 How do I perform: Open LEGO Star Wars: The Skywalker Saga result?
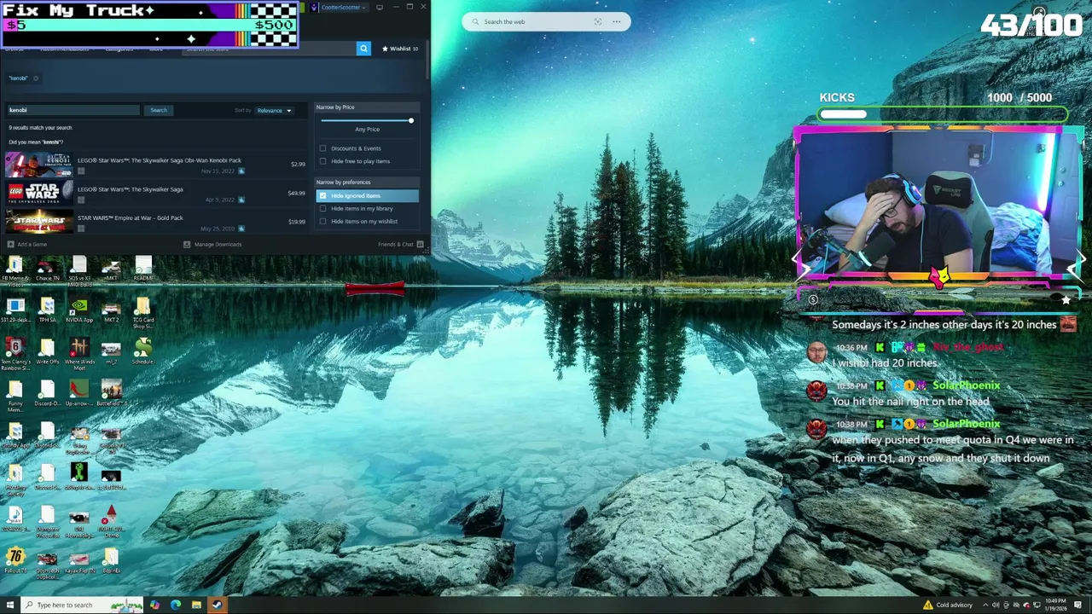pyautogui.click(x=155, y=194)
